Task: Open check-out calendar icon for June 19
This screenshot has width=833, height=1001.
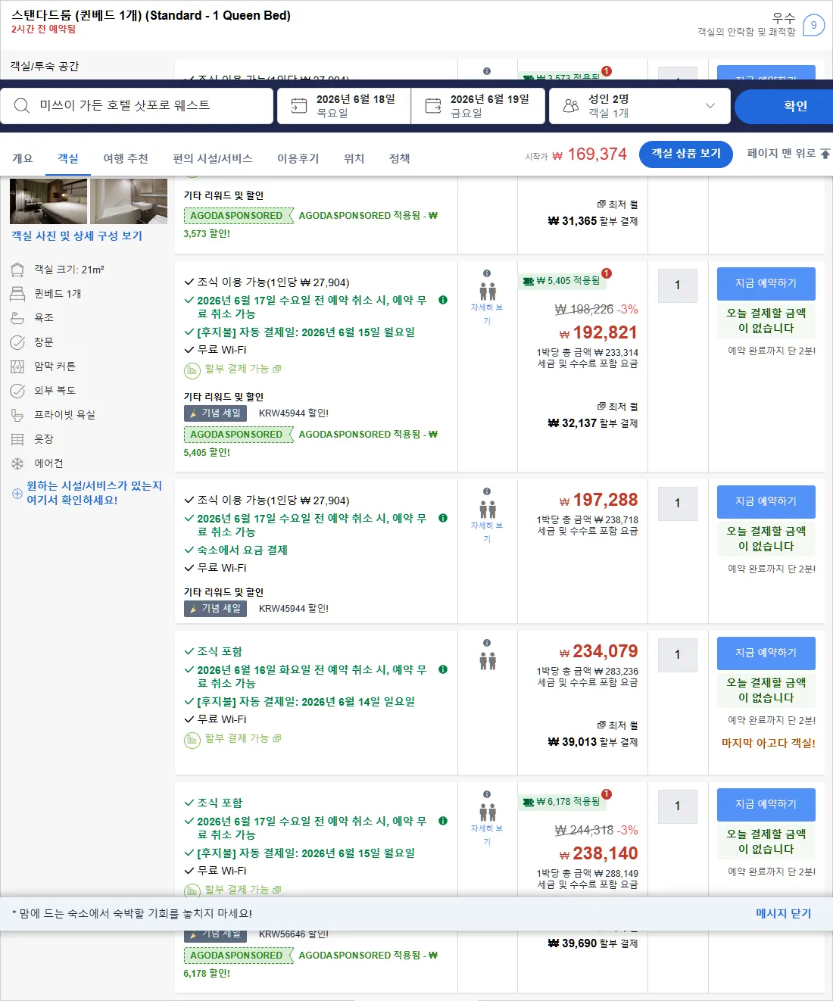Action: pyautogui.click(x=433, y=106)
